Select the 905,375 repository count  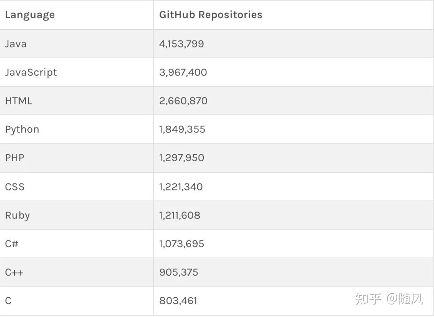(x=178, y=272)
